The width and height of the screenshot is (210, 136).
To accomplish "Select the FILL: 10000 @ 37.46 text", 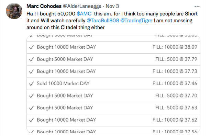I will [175, 83].
